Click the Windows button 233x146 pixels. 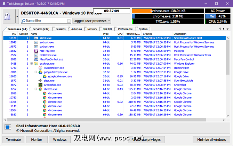click(60, 140)
